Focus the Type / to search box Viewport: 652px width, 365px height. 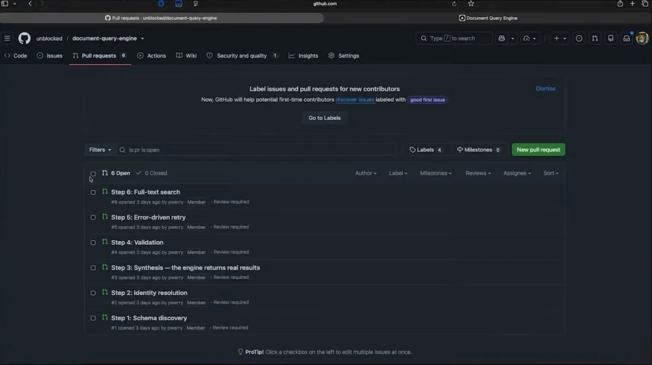tap(454, 38)
